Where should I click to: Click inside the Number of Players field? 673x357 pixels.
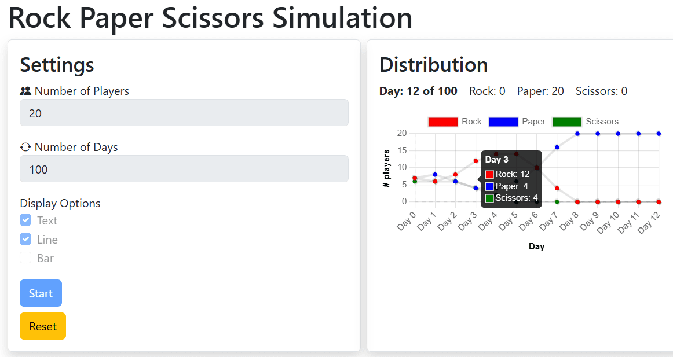[x=184, y=112]
